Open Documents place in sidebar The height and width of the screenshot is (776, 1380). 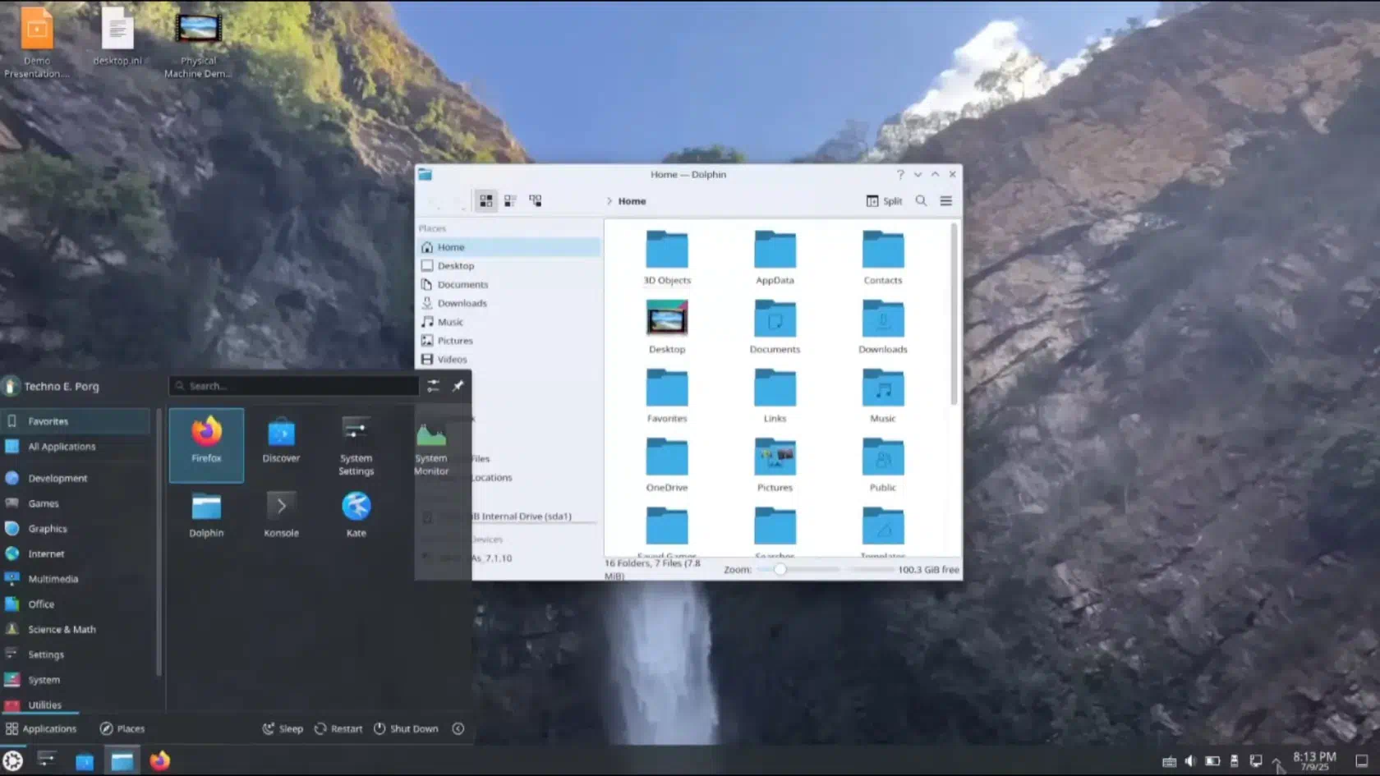point(509,285)
